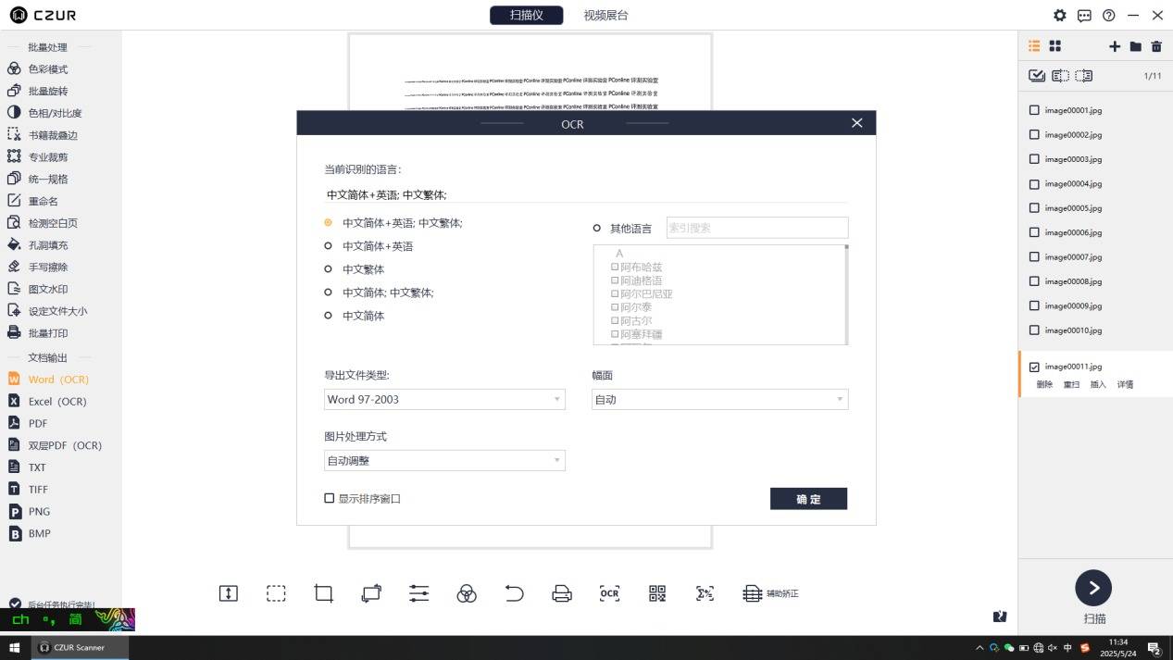
Task: Click the undo arrow icon
Action: (514, 593)
